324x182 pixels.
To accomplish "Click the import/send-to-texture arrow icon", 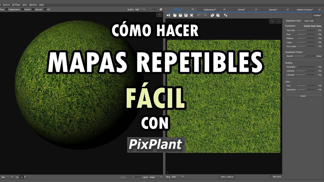I will (168, 15).
